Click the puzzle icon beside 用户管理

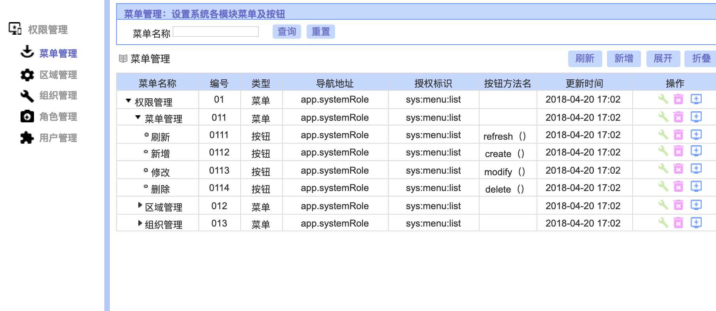(27, 137)
